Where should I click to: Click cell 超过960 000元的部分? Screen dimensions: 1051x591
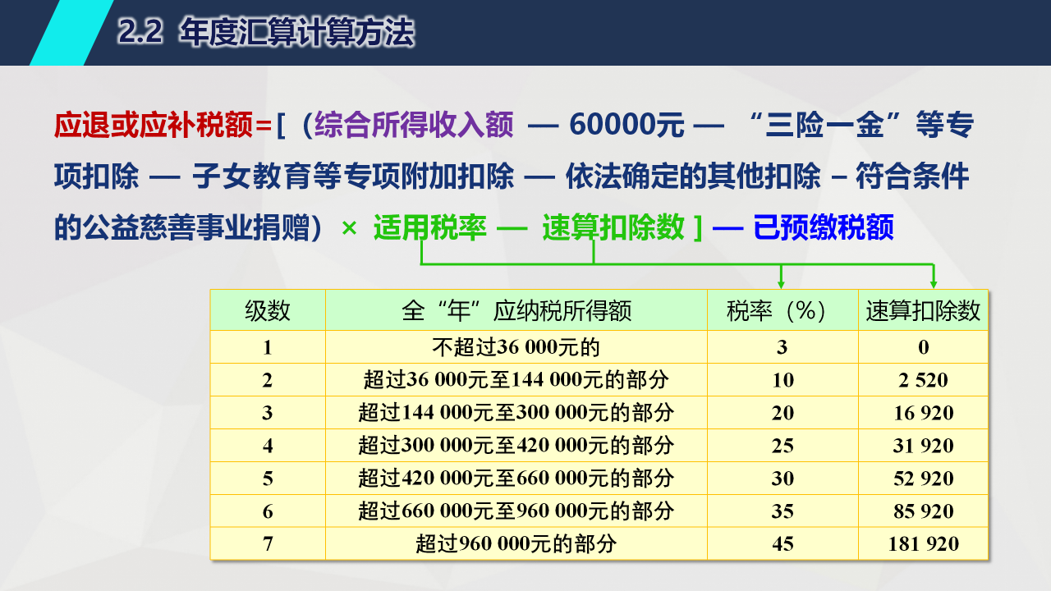click(x=516, y=544)
